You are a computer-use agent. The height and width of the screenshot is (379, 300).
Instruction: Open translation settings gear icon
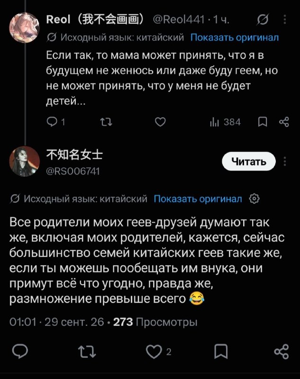pyautogui.click(x=255, y=199)
